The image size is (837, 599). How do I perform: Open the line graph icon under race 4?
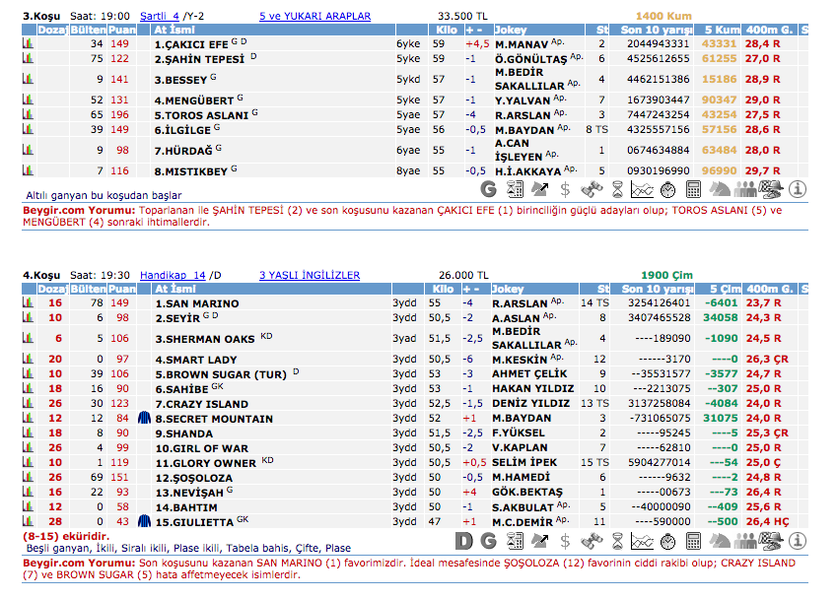[x=642, y=540]
